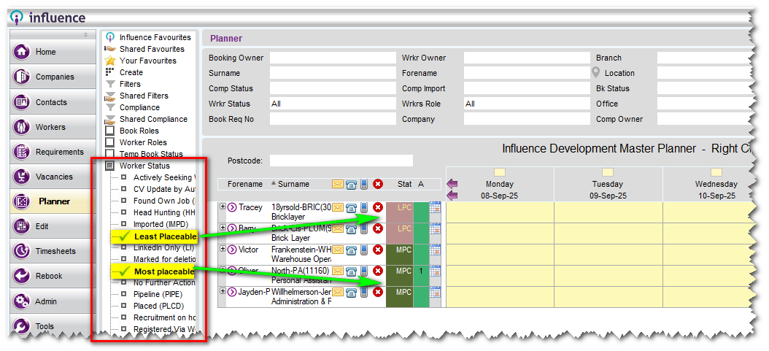Expand Tracey's row with the plus box

(223, 207)
